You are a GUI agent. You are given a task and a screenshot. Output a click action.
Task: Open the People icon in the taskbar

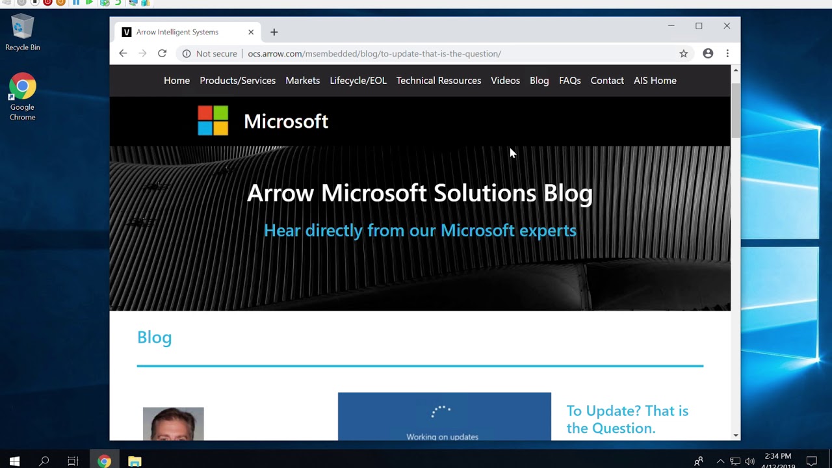699,461
